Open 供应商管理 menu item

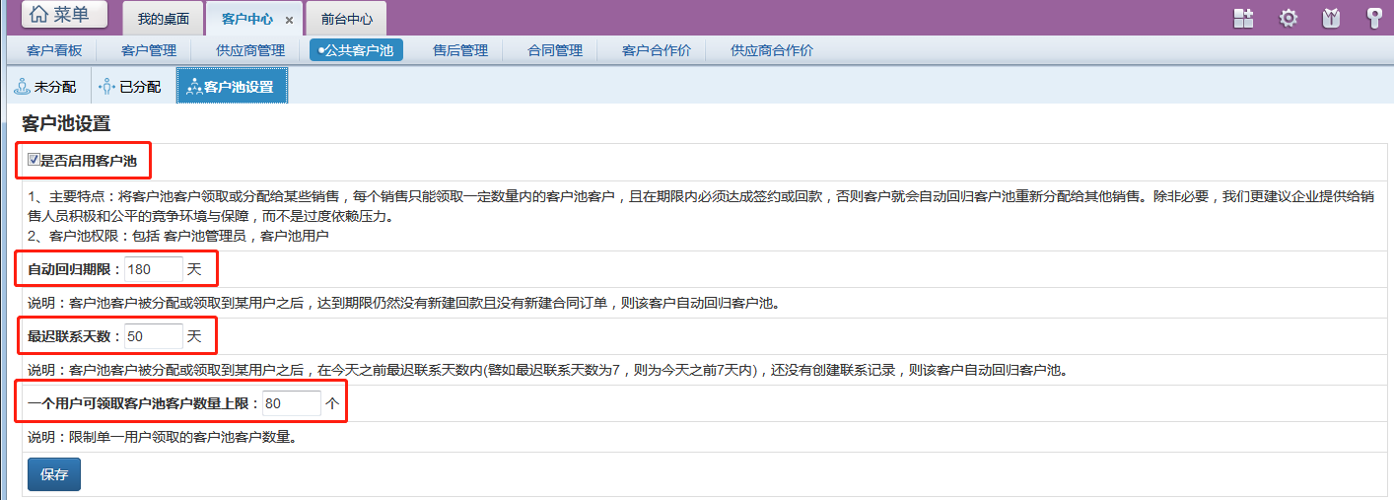tap(250, 50)
